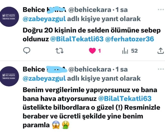The width and height of the screenshot is (165, 132).
Task: Open @BilalTekatli63 mention in second tweet
Action: [125, 99]
